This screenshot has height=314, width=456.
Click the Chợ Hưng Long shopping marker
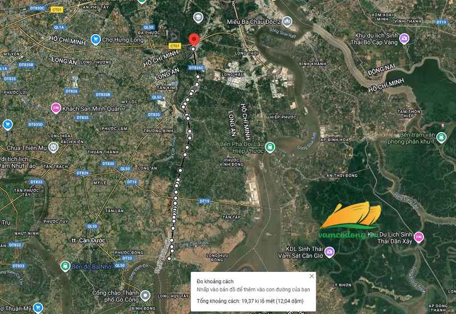96,39
